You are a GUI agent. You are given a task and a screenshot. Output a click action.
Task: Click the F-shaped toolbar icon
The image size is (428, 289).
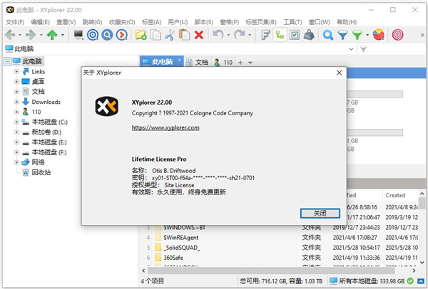click(x=265, y=35)
